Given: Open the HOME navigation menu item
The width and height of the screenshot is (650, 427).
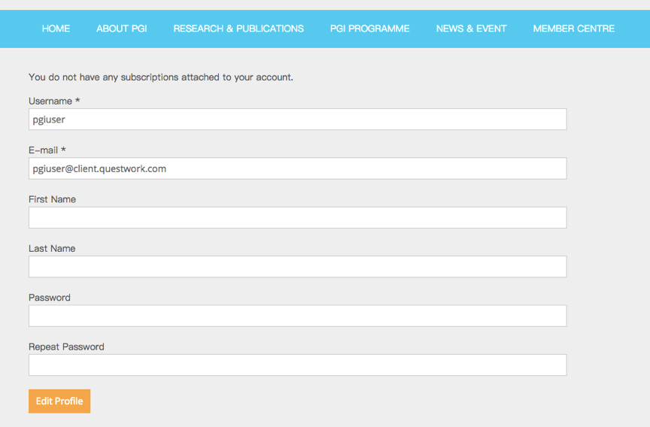Looking at the screenshot, I should 56,29.
